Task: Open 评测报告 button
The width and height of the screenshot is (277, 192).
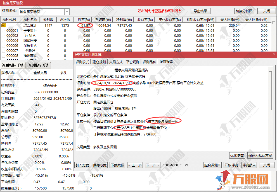Action: click(x=249, y=165)
